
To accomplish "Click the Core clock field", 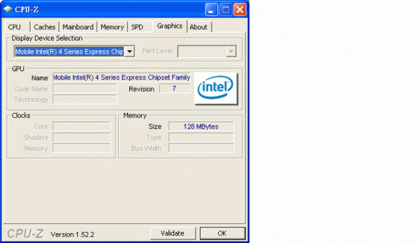I will pyautogui.click(x=82, y=126).
